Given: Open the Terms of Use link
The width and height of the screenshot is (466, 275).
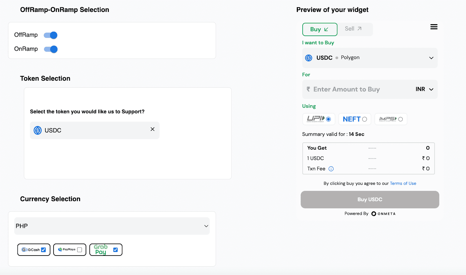Looking at the screenshot, I should point(403,183).
